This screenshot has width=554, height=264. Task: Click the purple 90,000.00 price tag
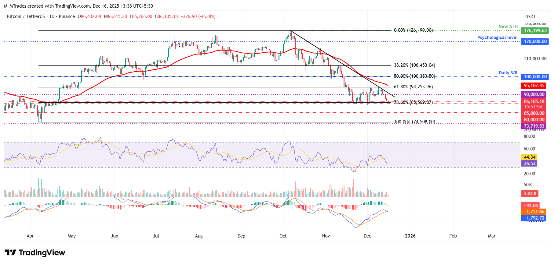coord(534,94)
